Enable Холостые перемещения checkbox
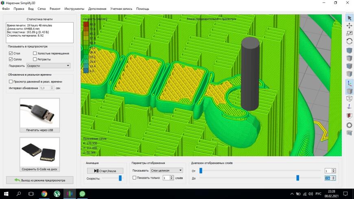 tap(35, 53)
